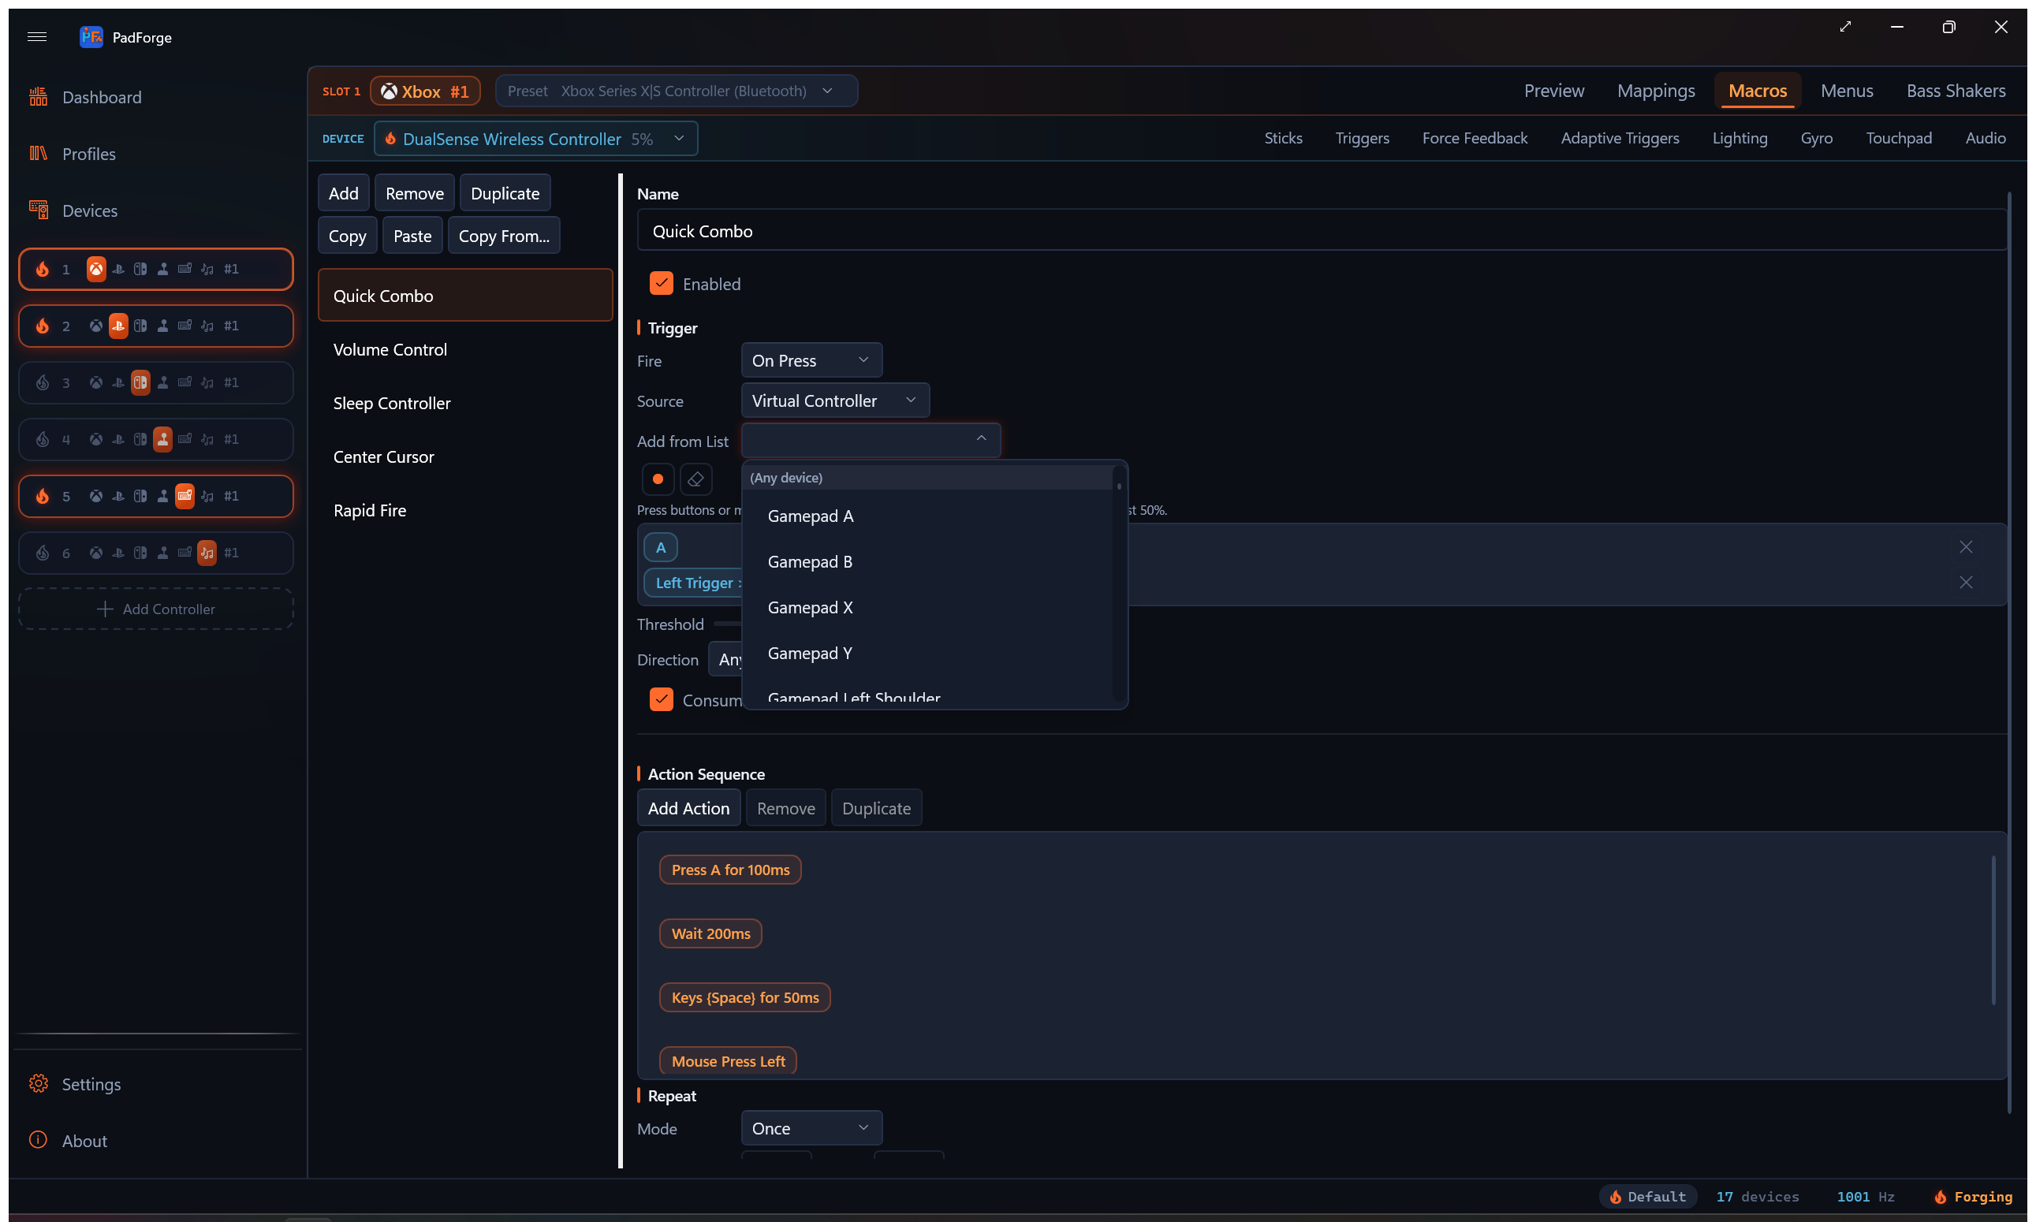Image resolution: width=2036 pixels, height=1222 pixels.
Task: Toggle full-screen expand arrow icon
Action: tap(1845, 27)
